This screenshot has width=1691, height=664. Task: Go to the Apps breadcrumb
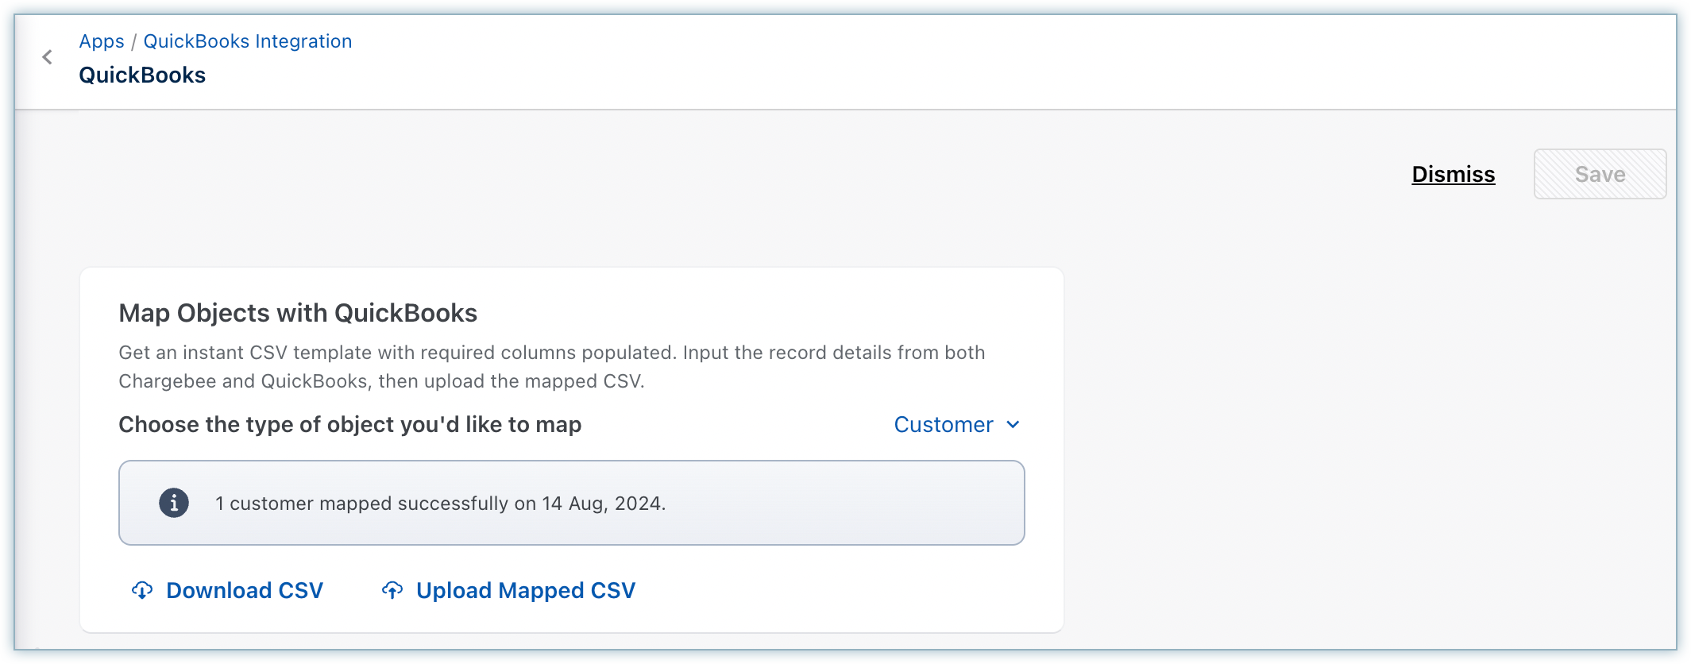(102, 41)
